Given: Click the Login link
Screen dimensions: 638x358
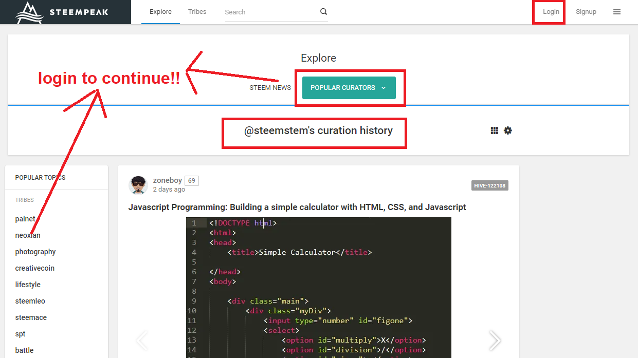Looking at the screenshot, I should click(551, 12).
